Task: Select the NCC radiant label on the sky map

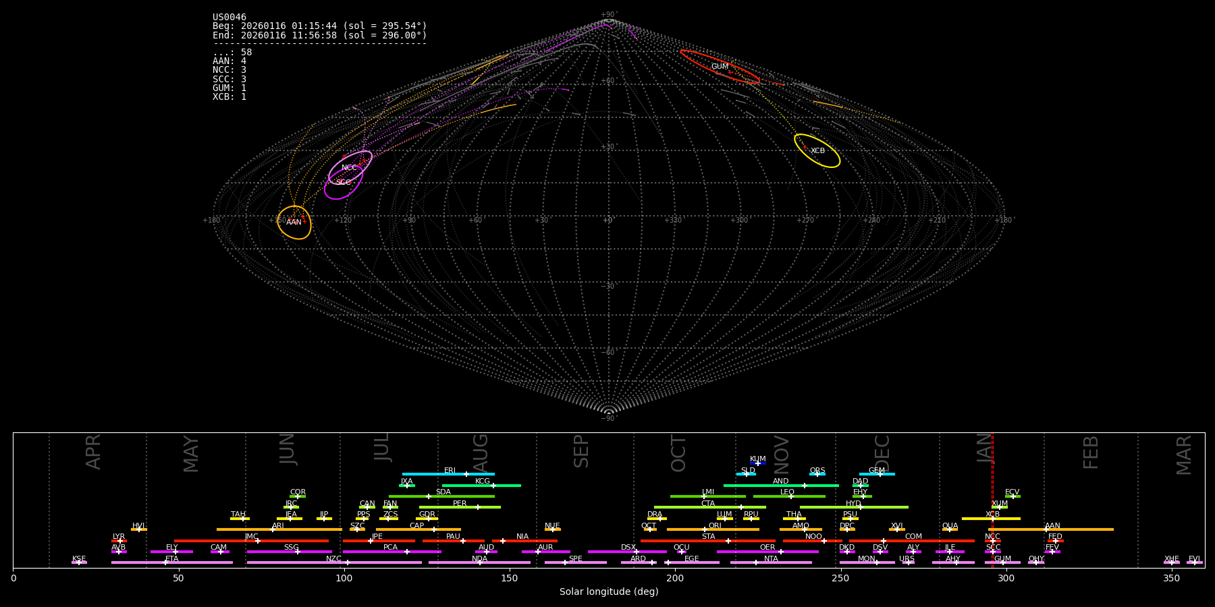Action: click(x=349, y=168)
